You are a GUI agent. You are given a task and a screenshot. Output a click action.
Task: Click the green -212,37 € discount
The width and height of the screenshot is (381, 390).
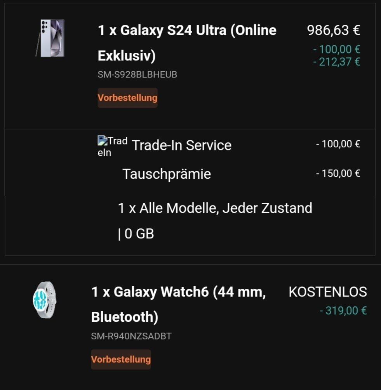click(x=336, y=62)
